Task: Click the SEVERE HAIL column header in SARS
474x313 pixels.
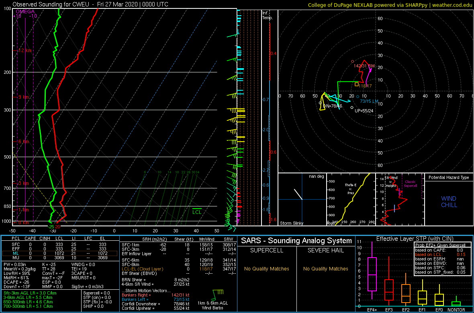Action: (326, 250)
